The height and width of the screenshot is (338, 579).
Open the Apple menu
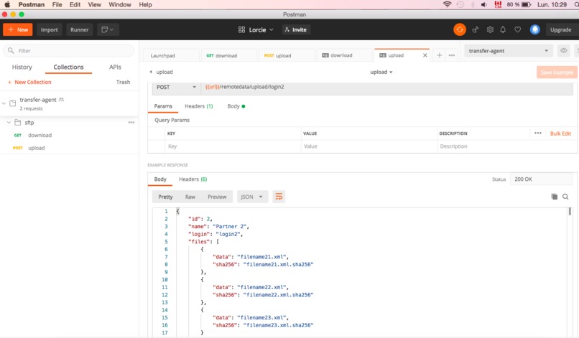pos(7,4)
